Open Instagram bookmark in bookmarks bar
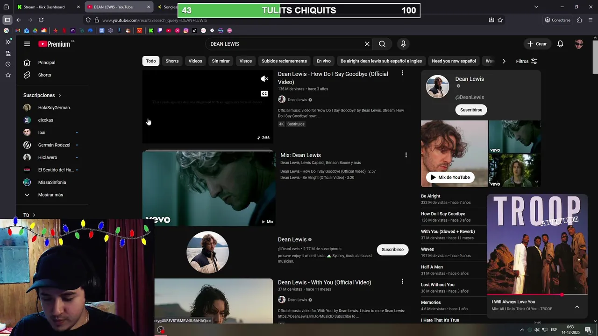 coord(186,30)
